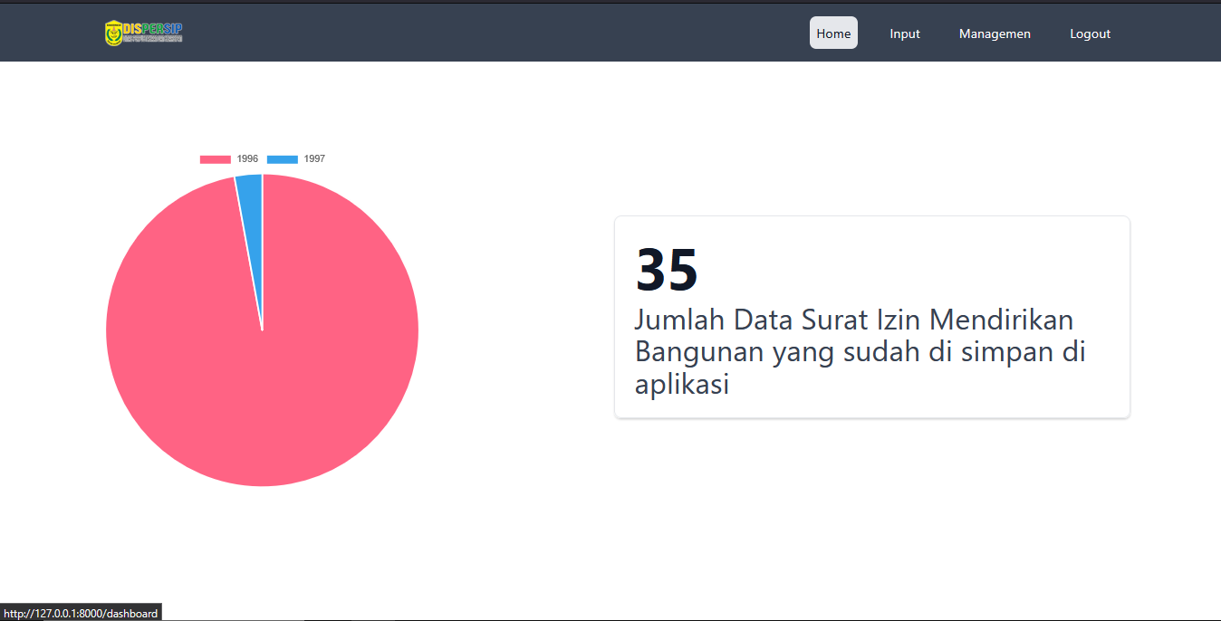Click the white summary card about Surat Izin

[871, 317]
